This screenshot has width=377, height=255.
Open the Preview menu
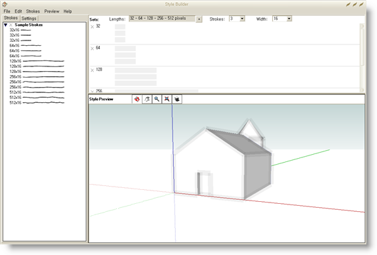(x=52, y=11)
